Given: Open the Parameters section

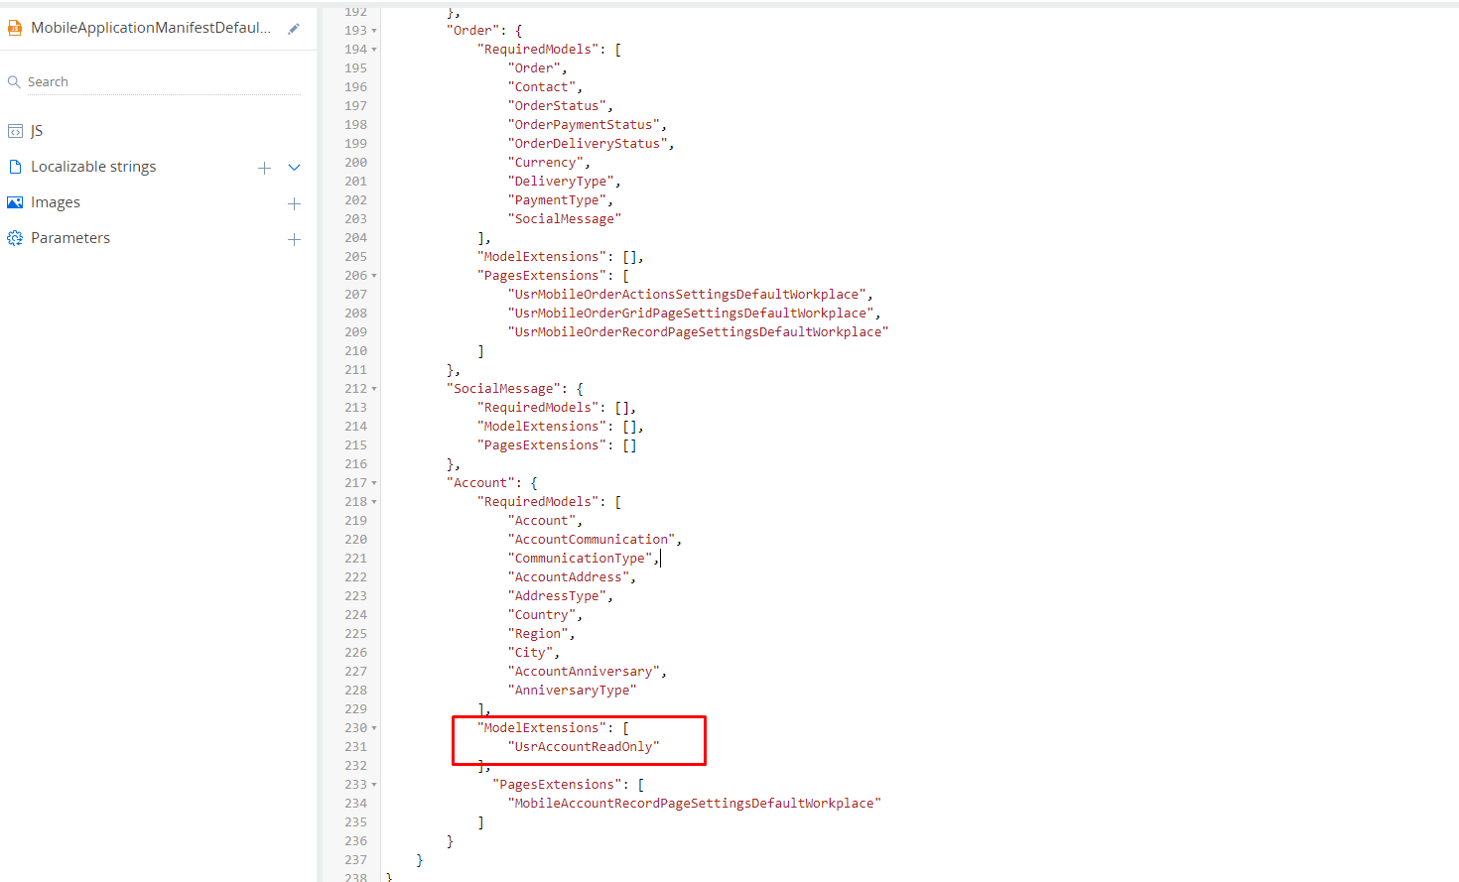Looking at the screenshot, I should [x=70, y=238].
